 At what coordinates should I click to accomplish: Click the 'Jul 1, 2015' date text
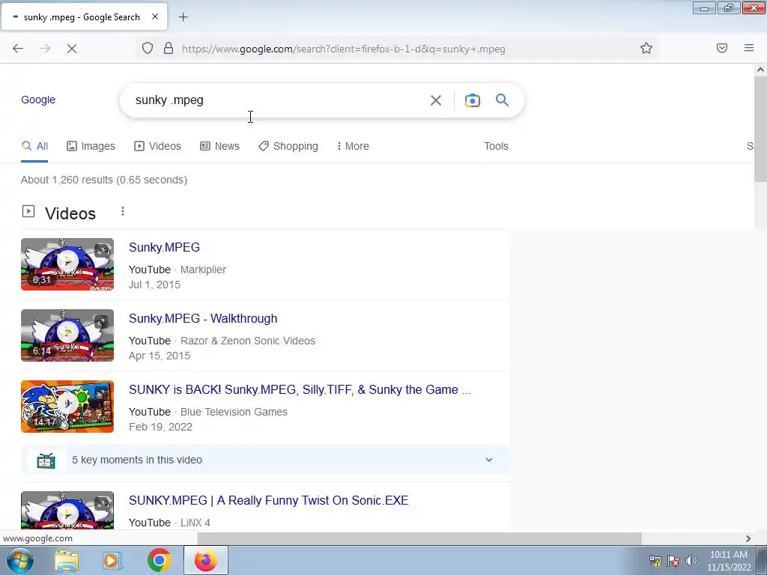pyautogui.click(x=154, y=285)
